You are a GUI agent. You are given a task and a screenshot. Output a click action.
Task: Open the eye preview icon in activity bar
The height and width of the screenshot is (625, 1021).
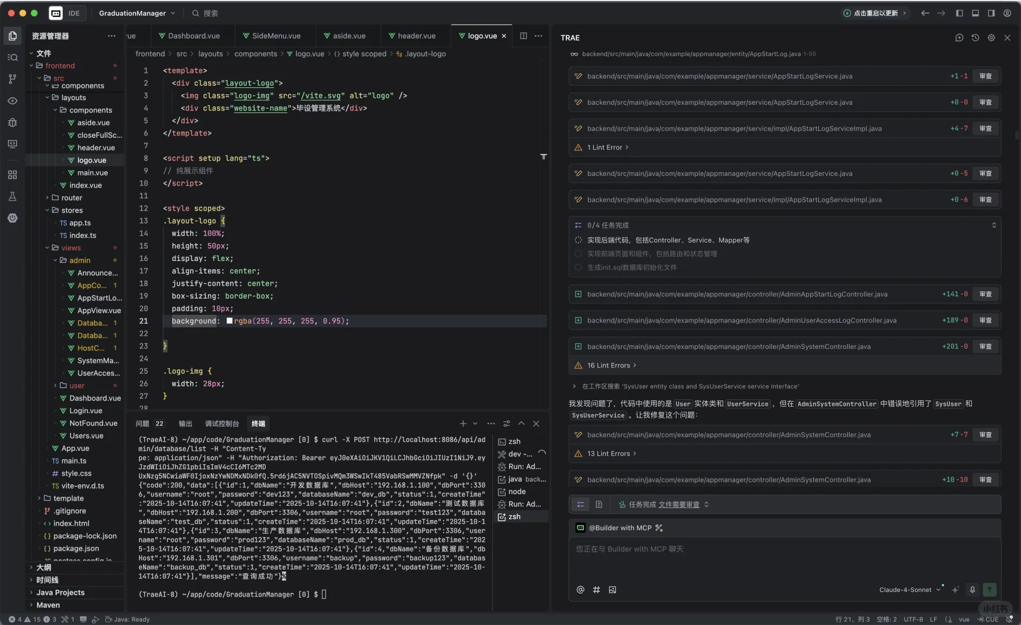tap(12, 101)
